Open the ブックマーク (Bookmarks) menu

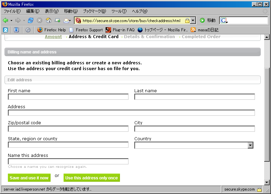point(94,11)
